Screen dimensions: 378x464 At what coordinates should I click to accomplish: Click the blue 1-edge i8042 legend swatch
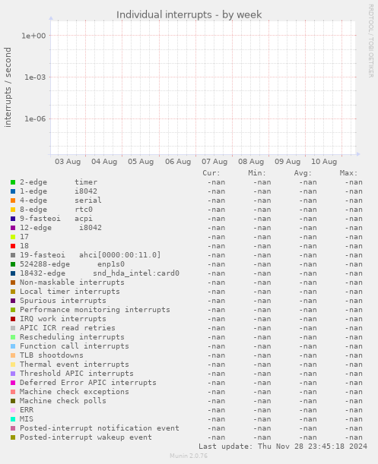pos(13,191)
